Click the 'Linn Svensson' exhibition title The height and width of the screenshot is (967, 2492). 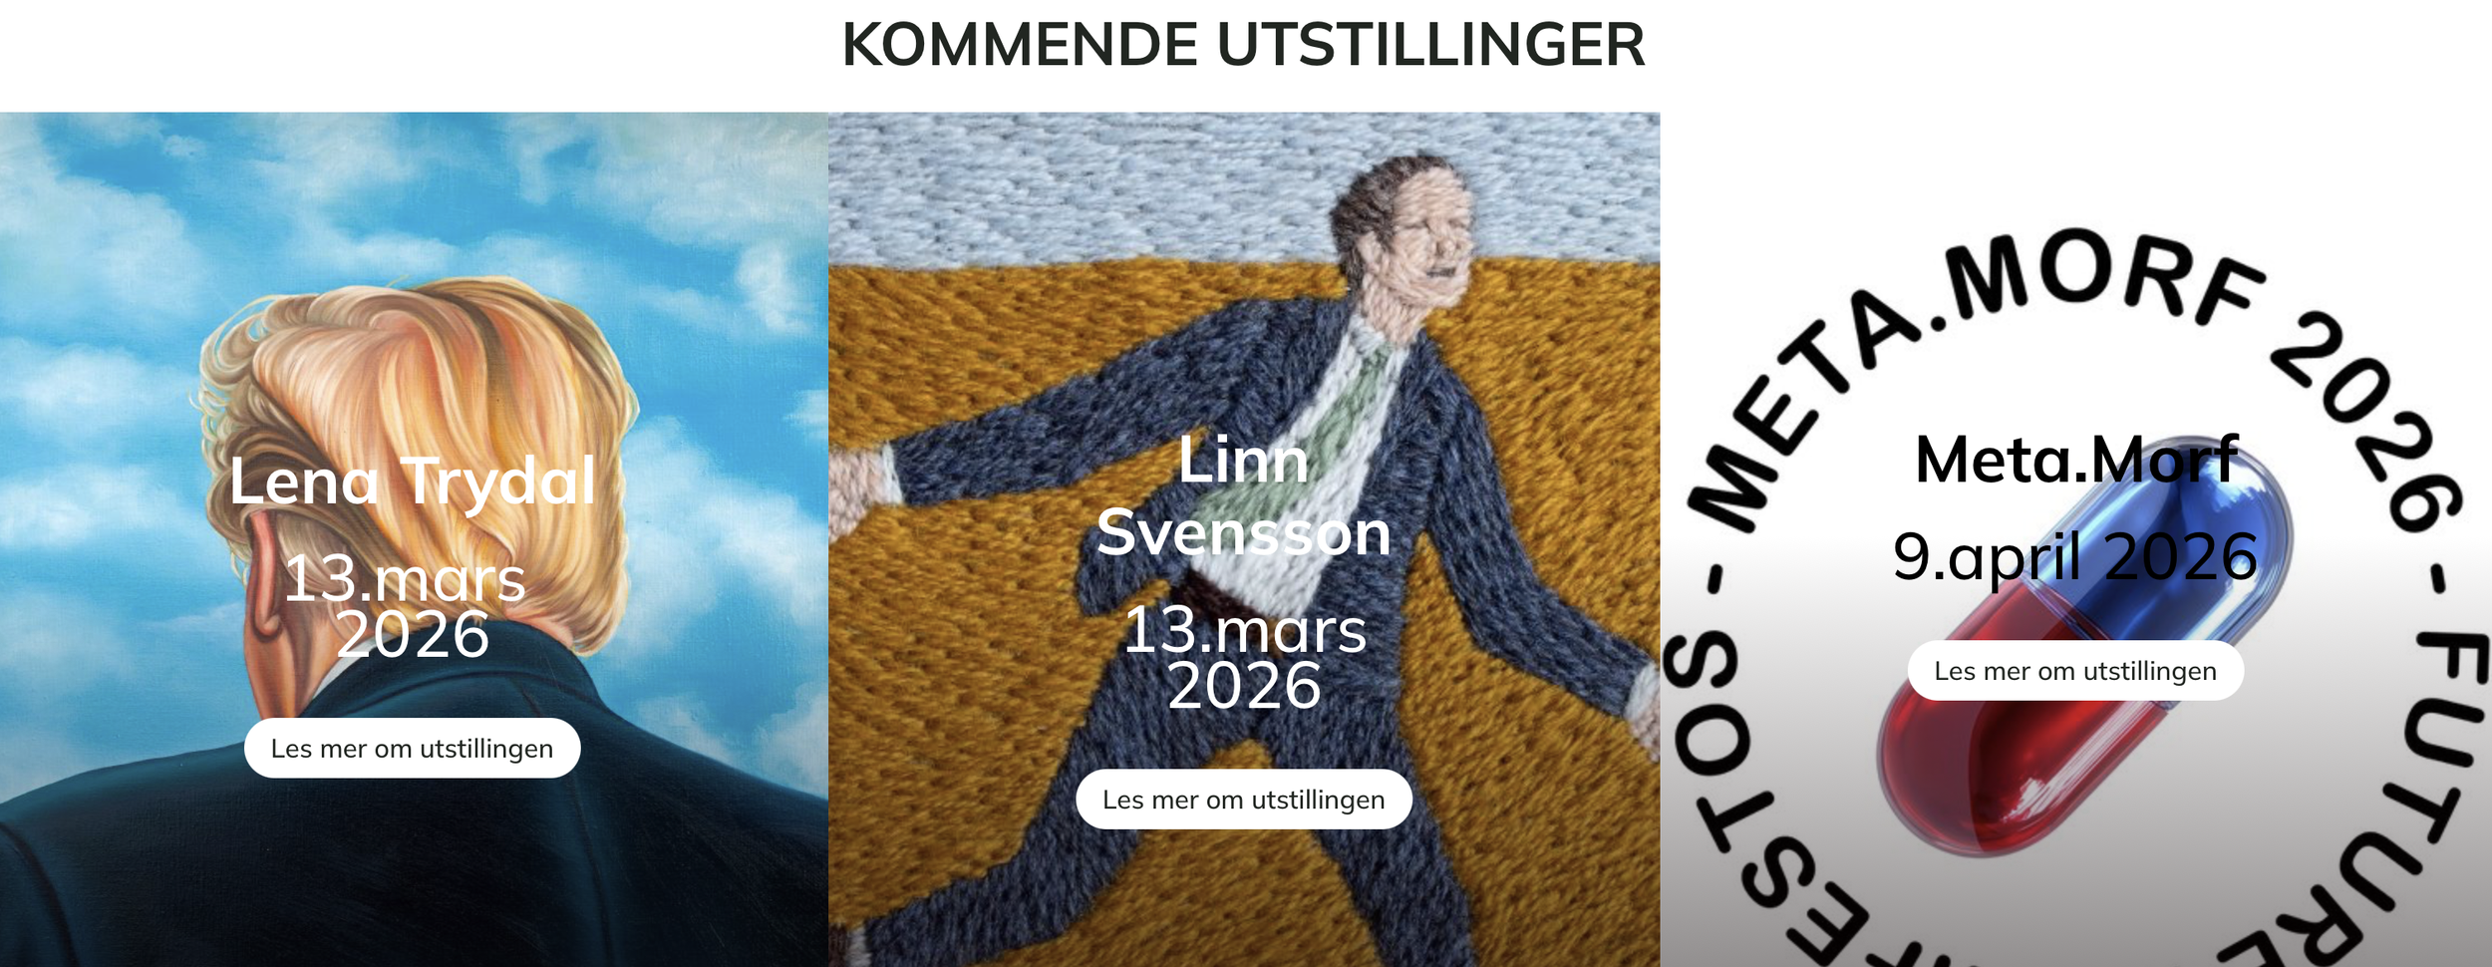point(1243,495)
